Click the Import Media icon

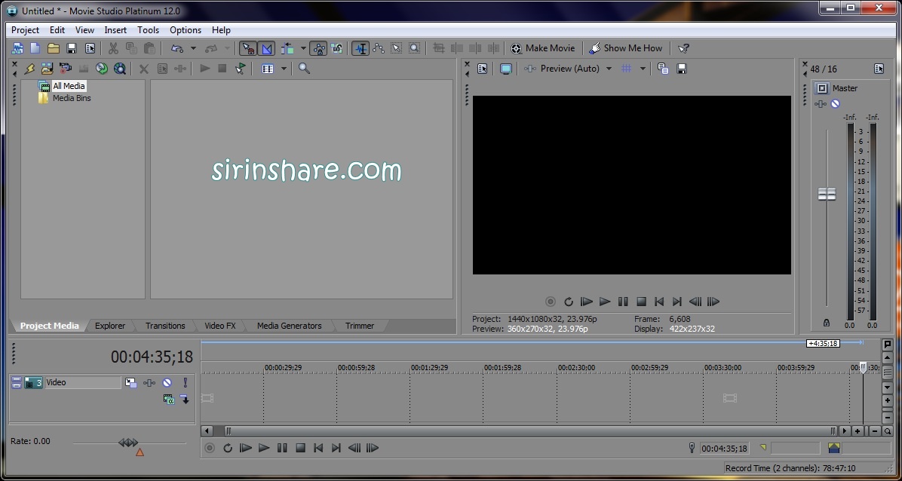(48, 69)
